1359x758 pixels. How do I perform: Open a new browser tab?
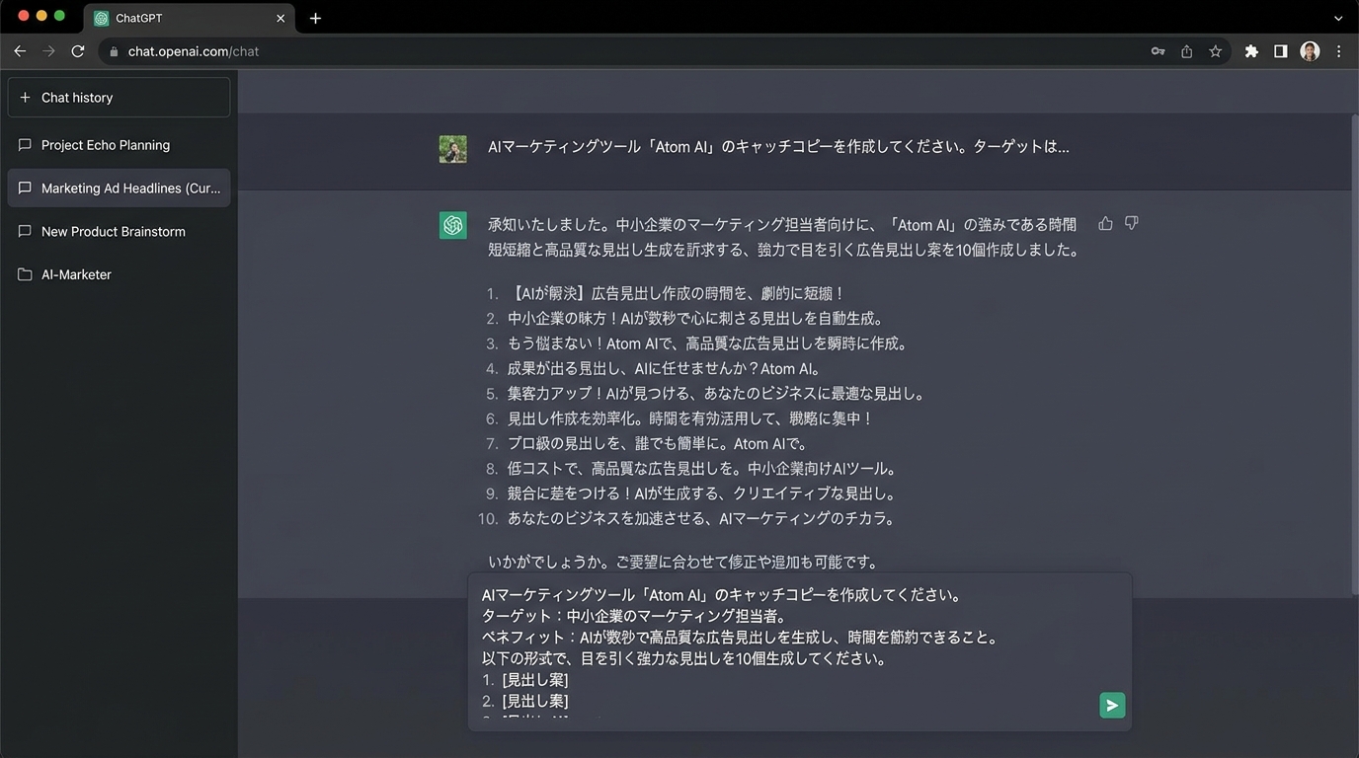(315, 18)
